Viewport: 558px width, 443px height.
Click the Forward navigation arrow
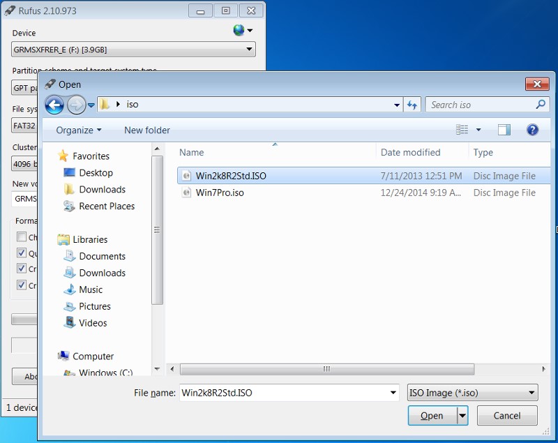[x=76, y=105]
